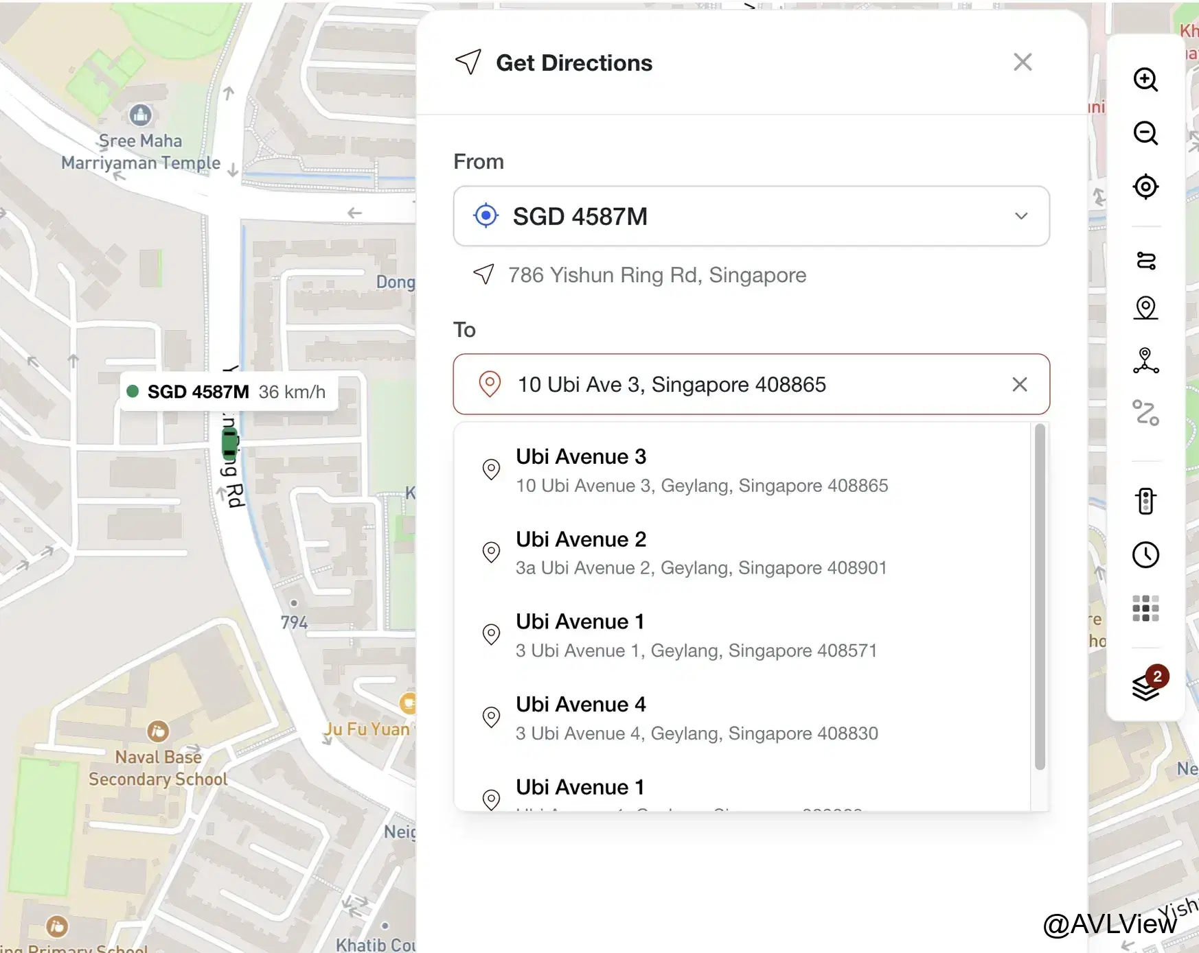Screen dimensions: 1199x953
Task: Click Sree Maha Marriyaman Temple map marker
Action: [x=141, y=115]
